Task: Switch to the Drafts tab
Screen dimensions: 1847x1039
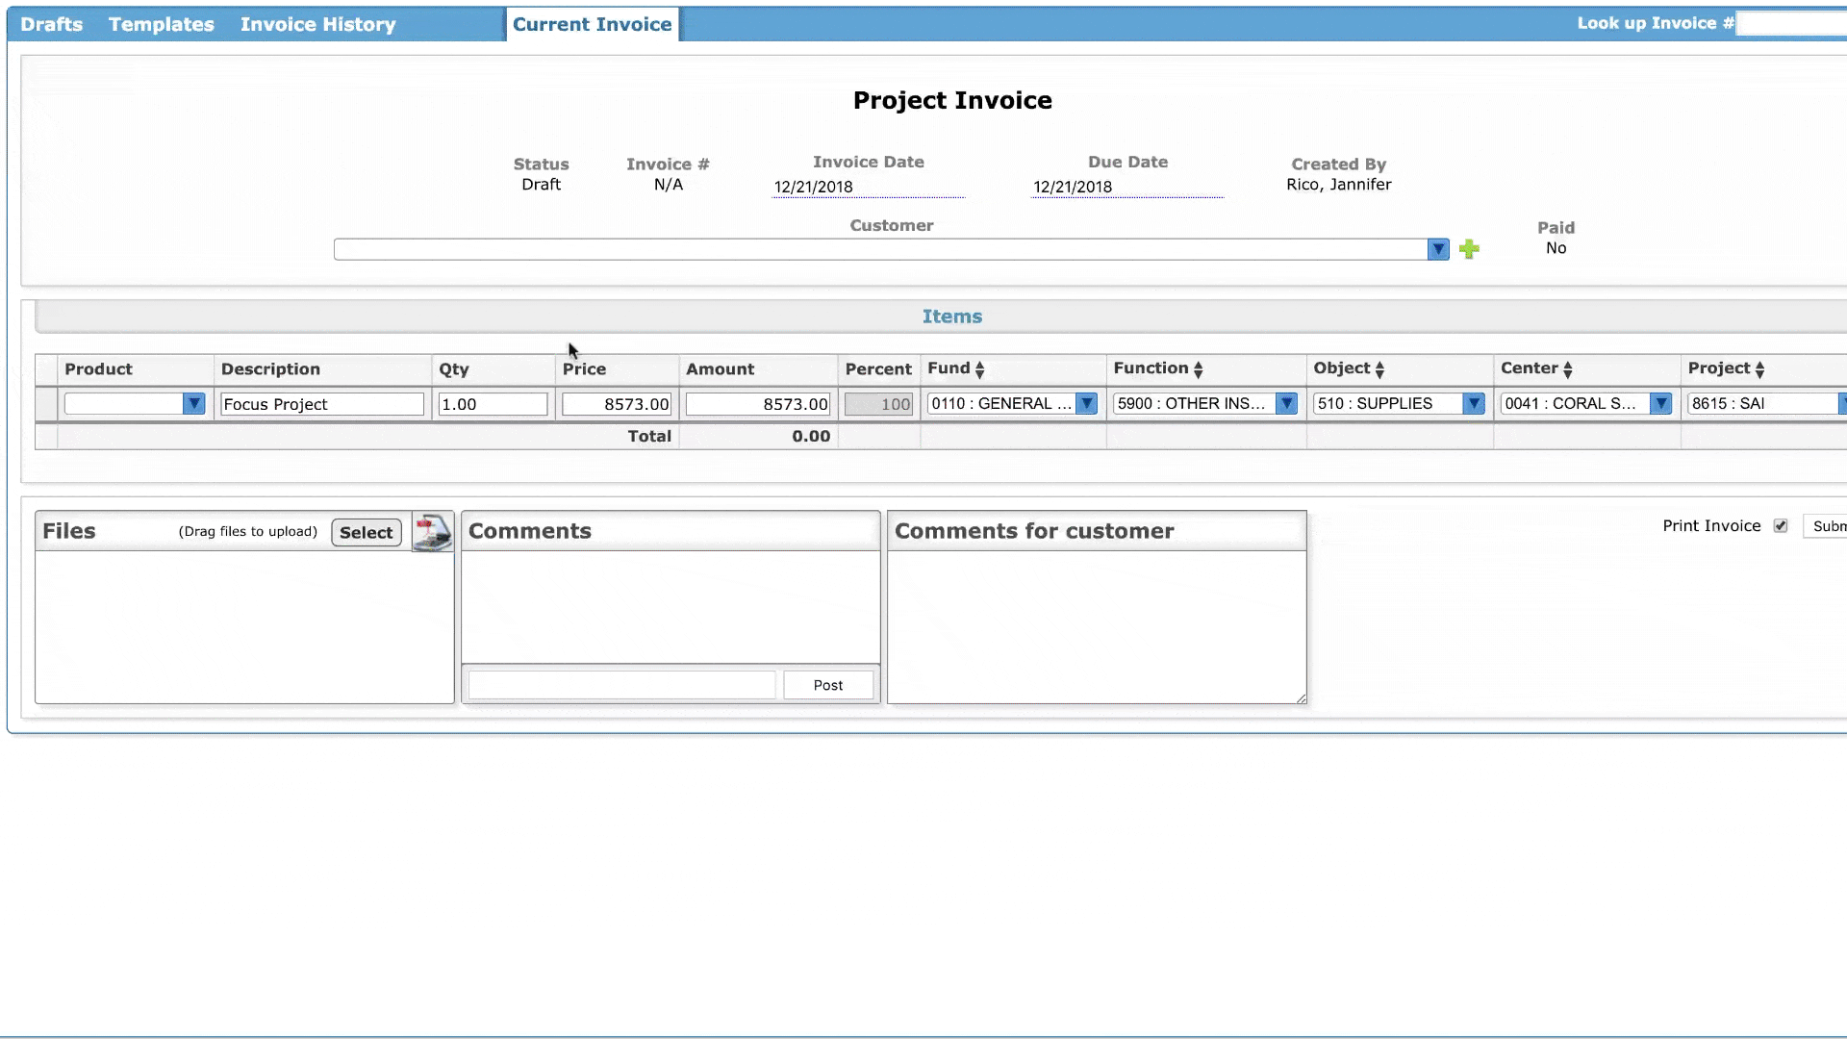Action: 52,24
